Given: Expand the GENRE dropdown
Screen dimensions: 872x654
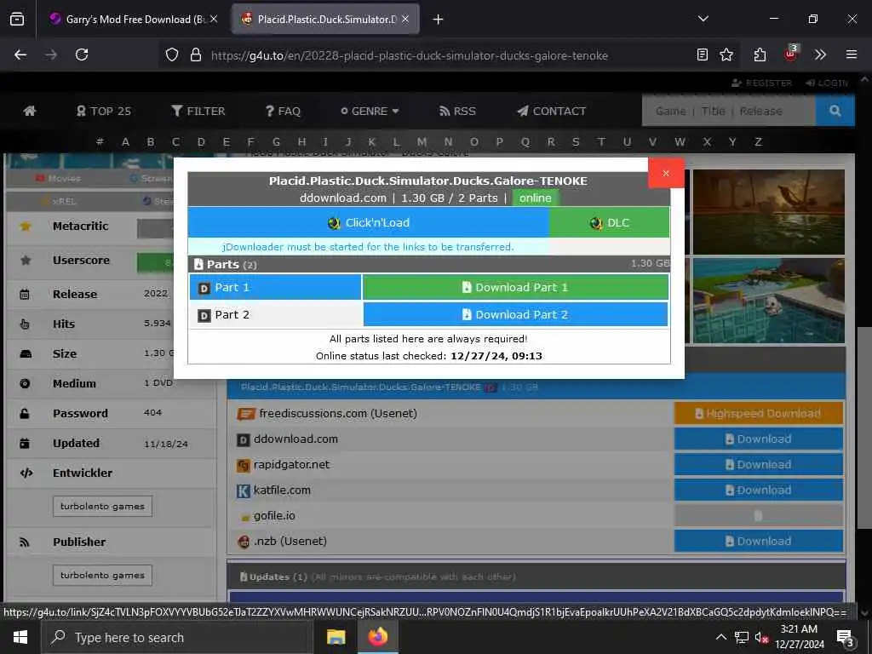Looking at the screenshot, I should (x=370, y=112).
